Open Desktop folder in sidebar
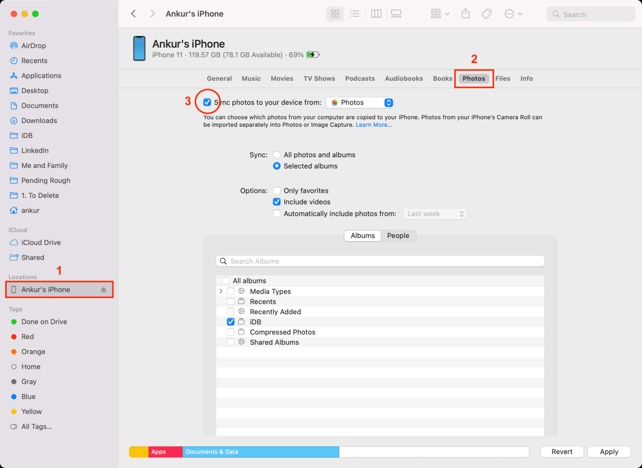The width and height of the screenshot is (642, 468). pyautogui.click(x=35, y=91)
